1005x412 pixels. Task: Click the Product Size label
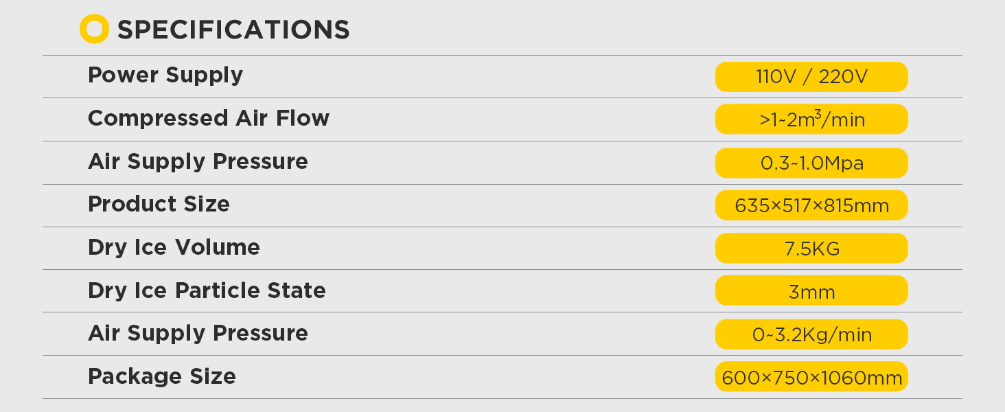(x=159, y=204)
